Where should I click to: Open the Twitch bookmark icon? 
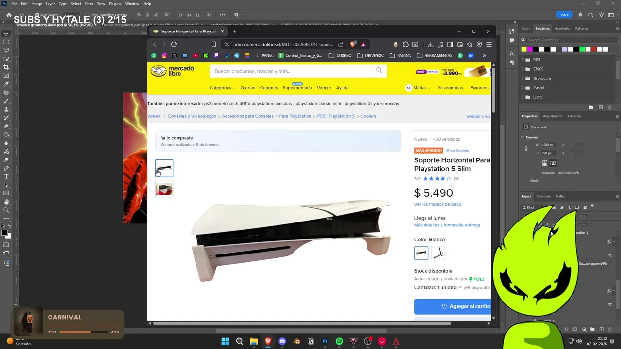(x=216, y=56)
